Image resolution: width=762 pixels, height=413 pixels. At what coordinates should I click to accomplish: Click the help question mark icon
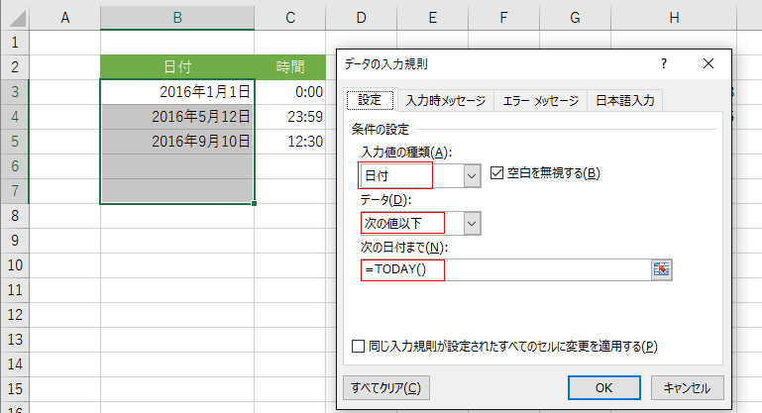662,63
